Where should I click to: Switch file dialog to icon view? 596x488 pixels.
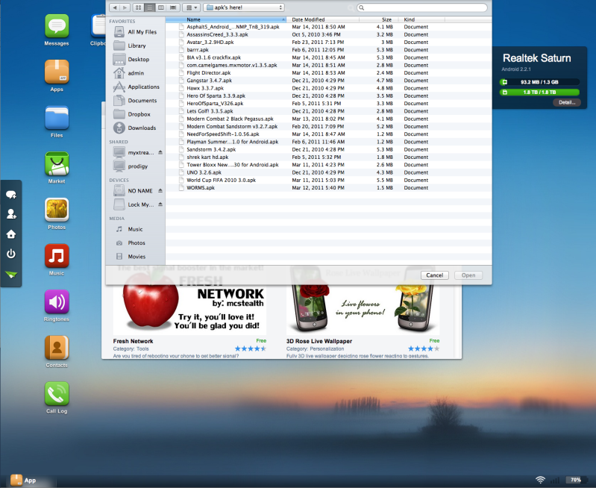[138, 7]
